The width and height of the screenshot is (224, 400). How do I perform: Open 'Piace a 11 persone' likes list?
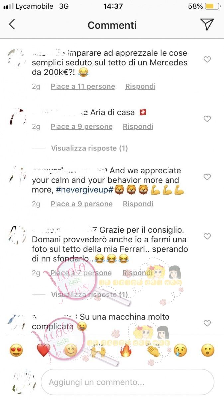(x=82, y=86)
